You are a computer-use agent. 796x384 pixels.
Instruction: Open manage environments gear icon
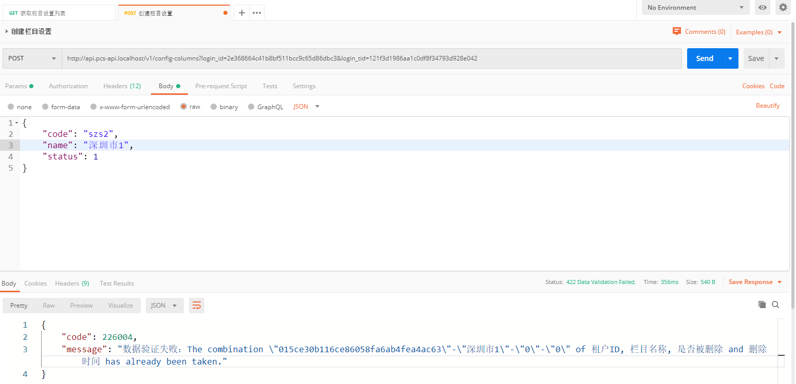pyautogui.click(x=783, y=7)
